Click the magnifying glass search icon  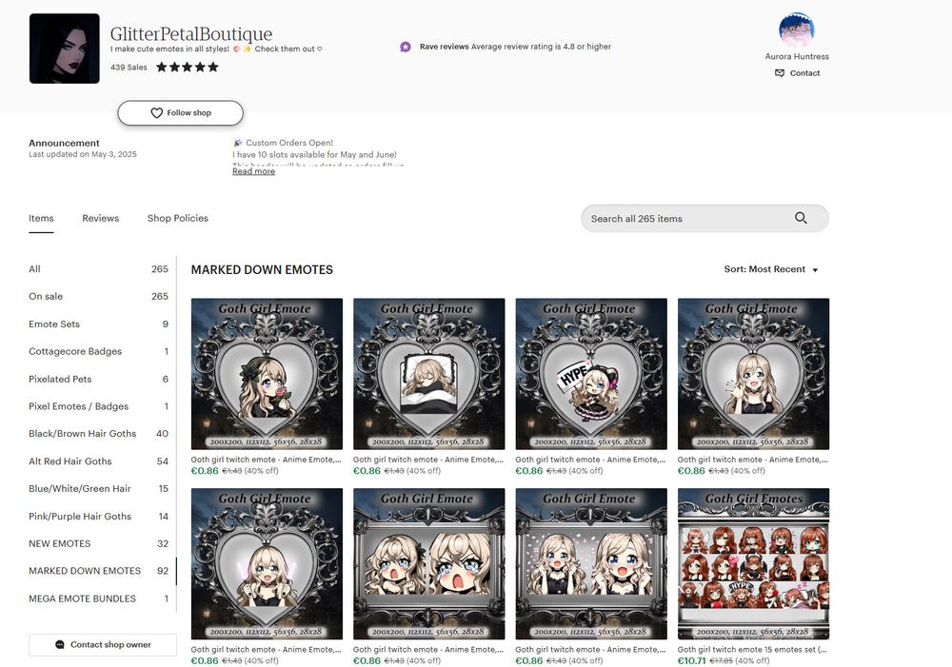[801, 218]
